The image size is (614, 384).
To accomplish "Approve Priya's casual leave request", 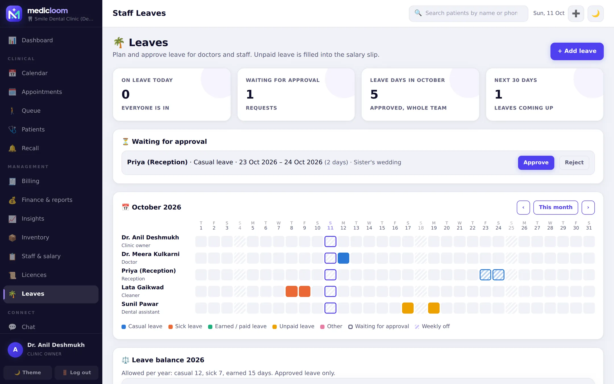I will pos(536,162).
